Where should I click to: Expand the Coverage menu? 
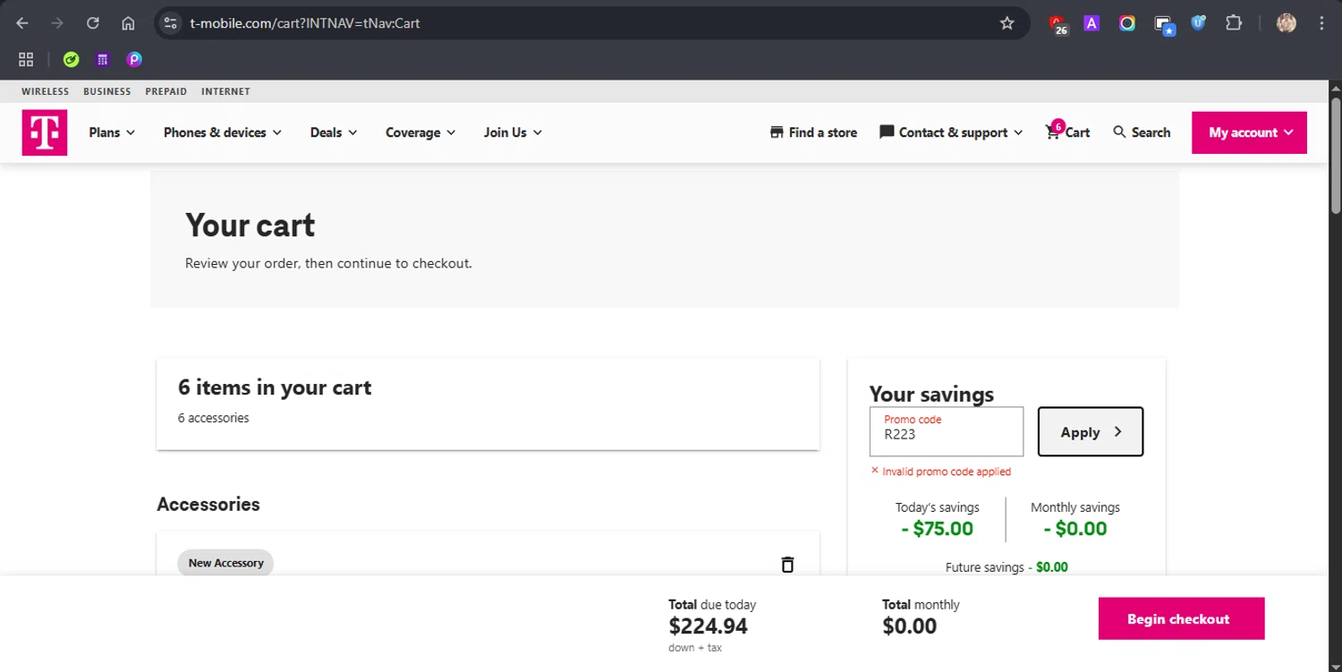pyautogui.click(x=420, y=132)
